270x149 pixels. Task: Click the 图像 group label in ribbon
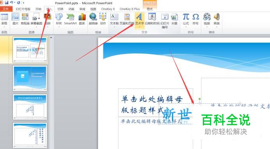coord(32,32)
